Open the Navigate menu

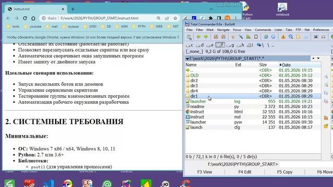pyautogui.click(x=223, y=30)
